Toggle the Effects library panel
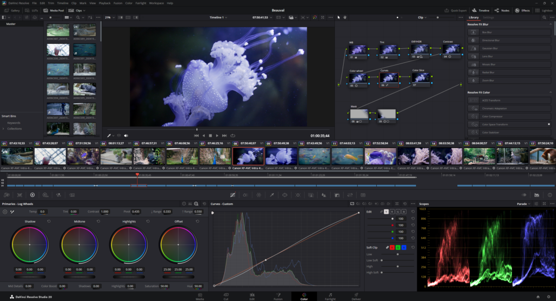This screenshot has height=301, width=556. tap(522, 10)
